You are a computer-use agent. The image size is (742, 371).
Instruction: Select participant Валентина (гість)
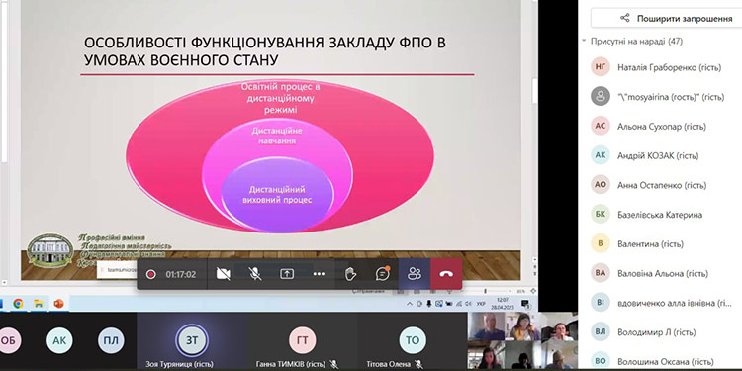click(650, 244)
